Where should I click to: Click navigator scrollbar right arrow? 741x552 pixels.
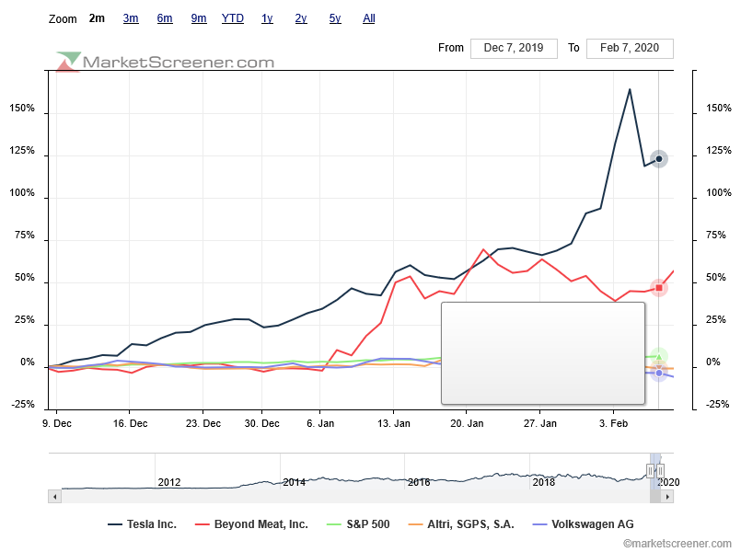coord(667,497)
